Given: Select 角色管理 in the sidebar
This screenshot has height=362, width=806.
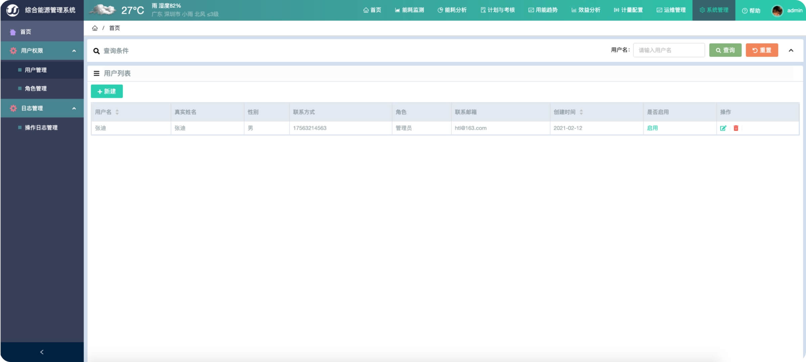Looking at the screenshot, I should pos(36,89).
